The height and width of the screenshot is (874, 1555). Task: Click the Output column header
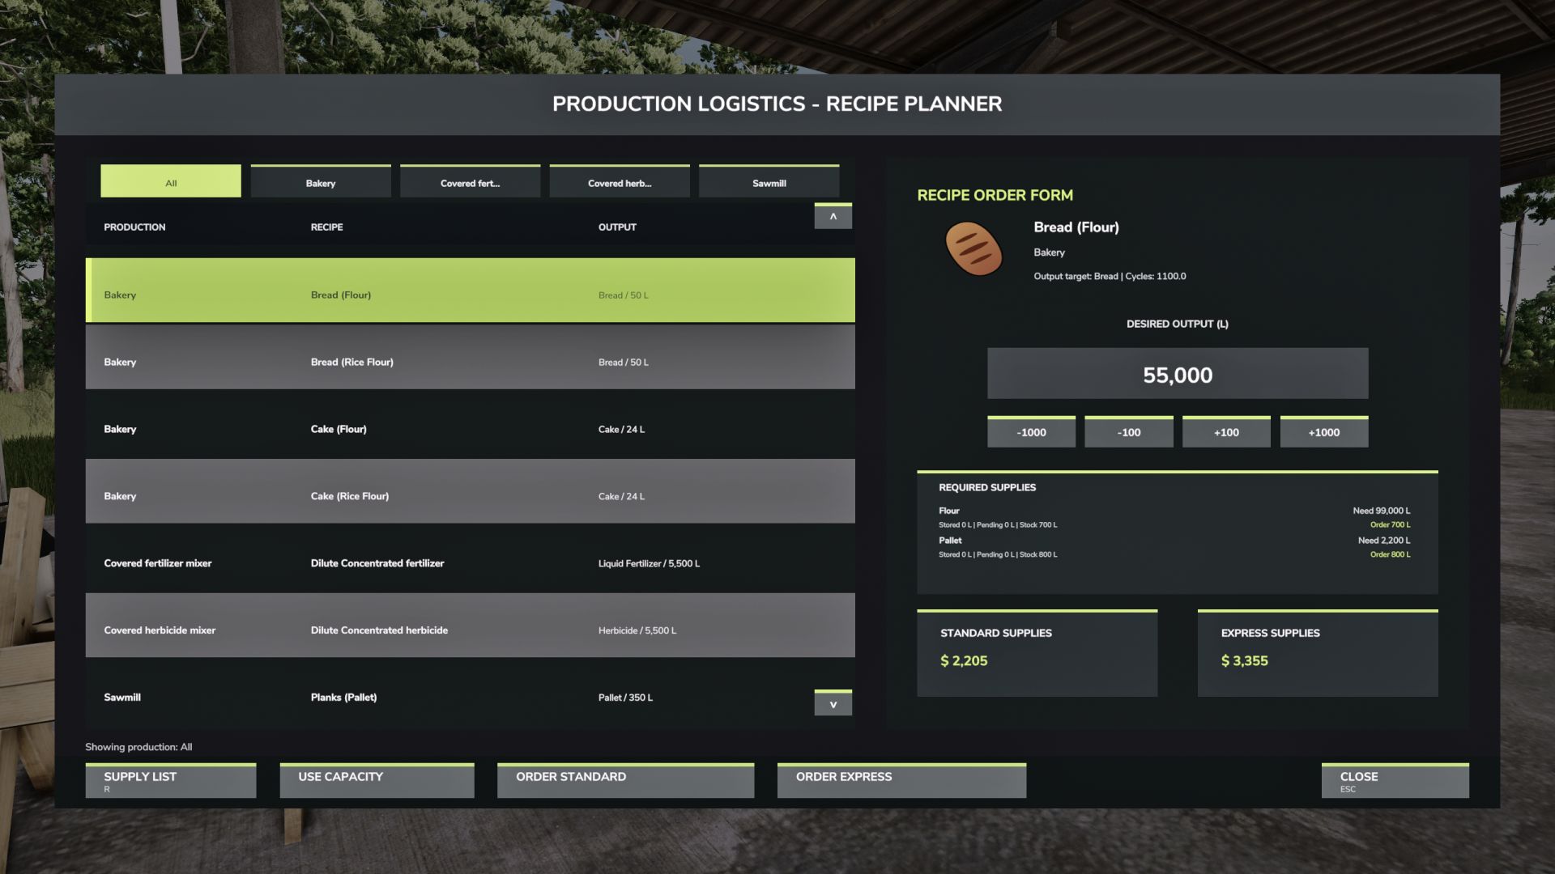tap(617, 227)
